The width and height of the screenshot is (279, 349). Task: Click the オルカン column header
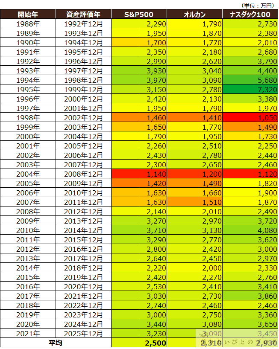coord(194,15)
